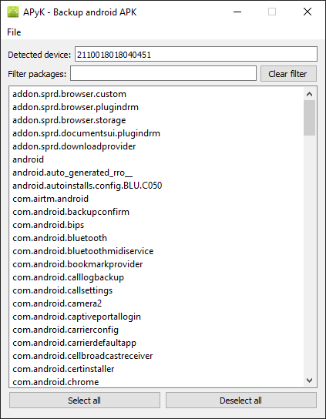
Task: Select com.airtm.android package
Action: (156, 199)
